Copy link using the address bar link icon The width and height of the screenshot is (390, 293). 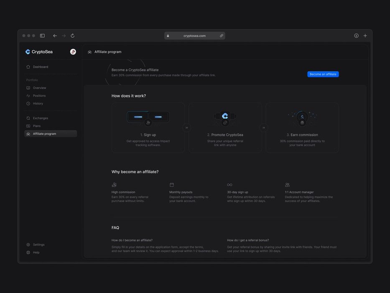222,36
